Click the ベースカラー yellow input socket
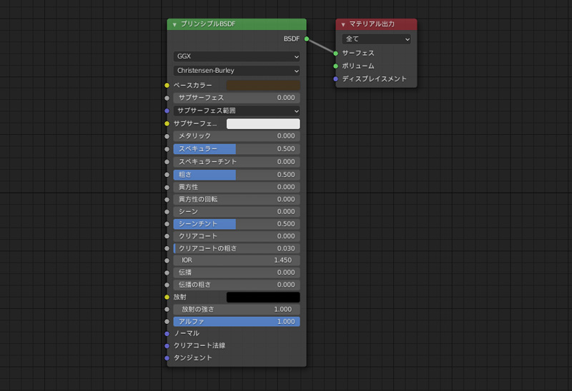Screen dimensions: 572x391 167,85
